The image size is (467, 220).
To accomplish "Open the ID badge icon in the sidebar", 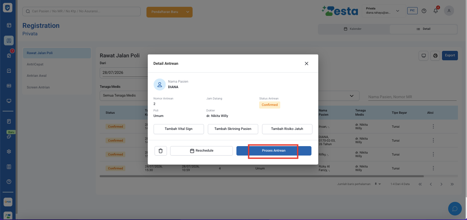I will pos(9,167).
